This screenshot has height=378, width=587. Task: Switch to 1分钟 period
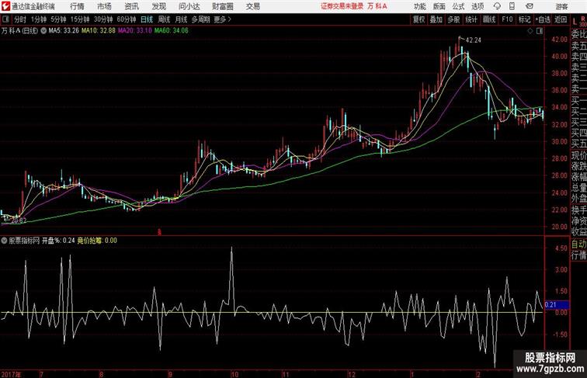point(39,19)
